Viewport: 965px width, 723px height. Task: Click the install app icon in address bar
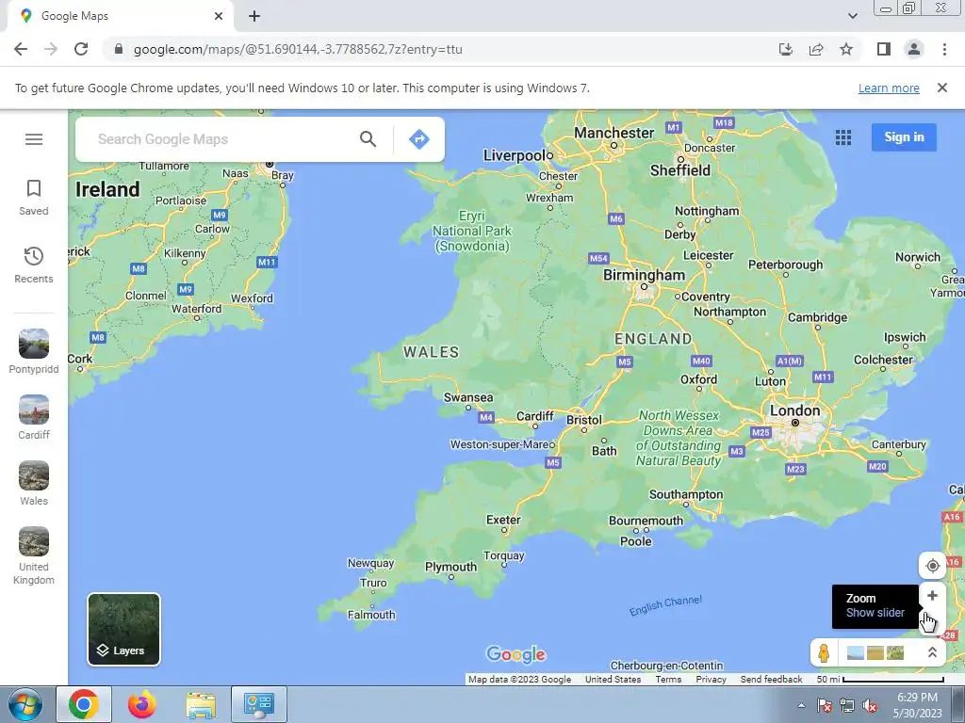pos(785,49)
